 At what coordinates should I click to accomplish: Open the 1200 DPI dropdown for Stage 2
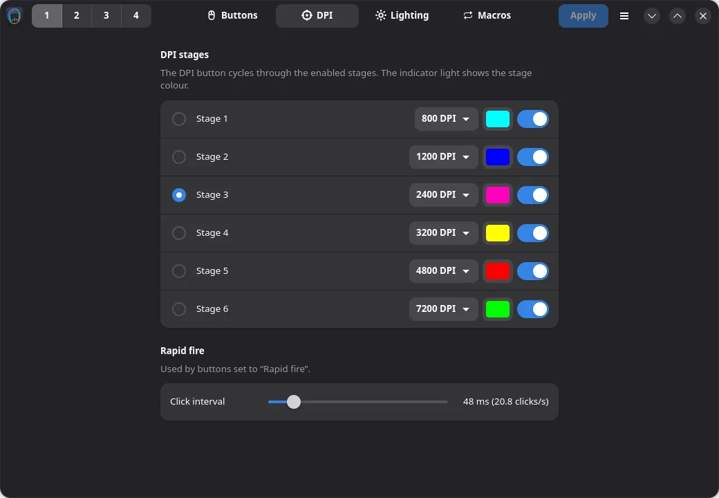point(443,157)
